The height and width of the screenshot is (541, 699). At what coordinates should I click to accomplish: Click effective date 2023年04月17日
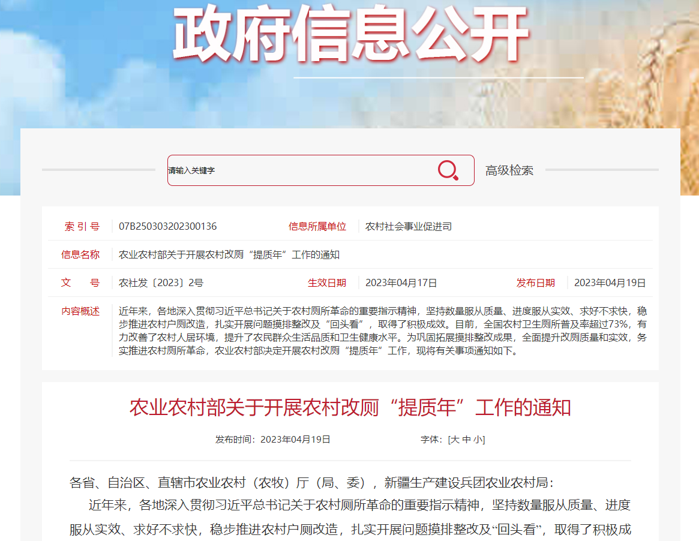pos(401,283)
